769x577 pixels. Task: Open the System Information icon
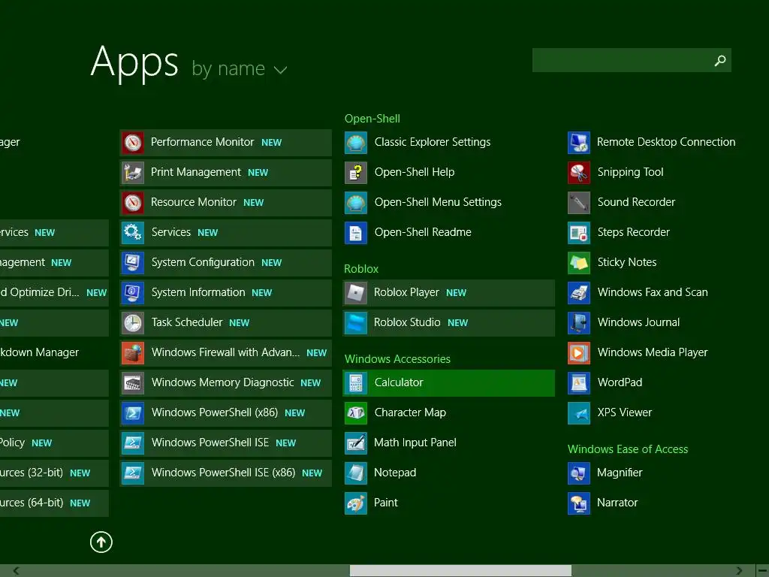pyautogui.click(x=132, y=293)
